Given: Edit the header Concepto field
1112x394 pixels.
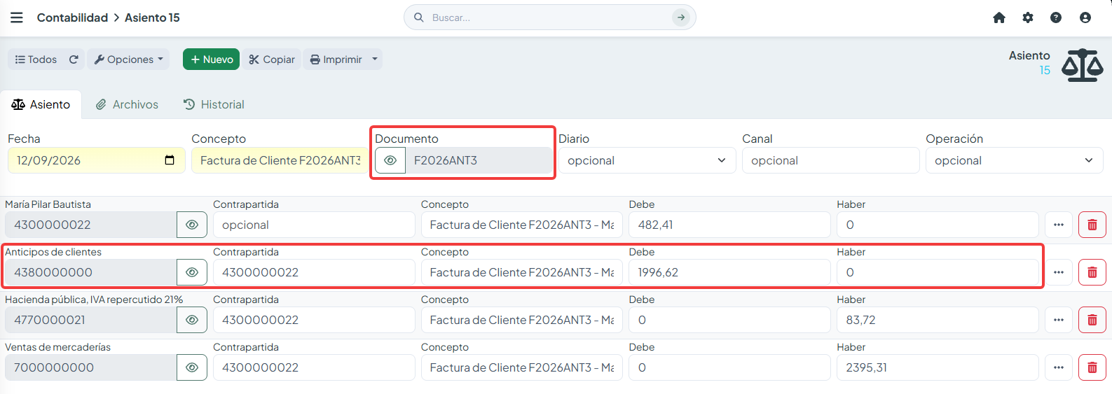Looking at the screenshot, I should (280, 160).
